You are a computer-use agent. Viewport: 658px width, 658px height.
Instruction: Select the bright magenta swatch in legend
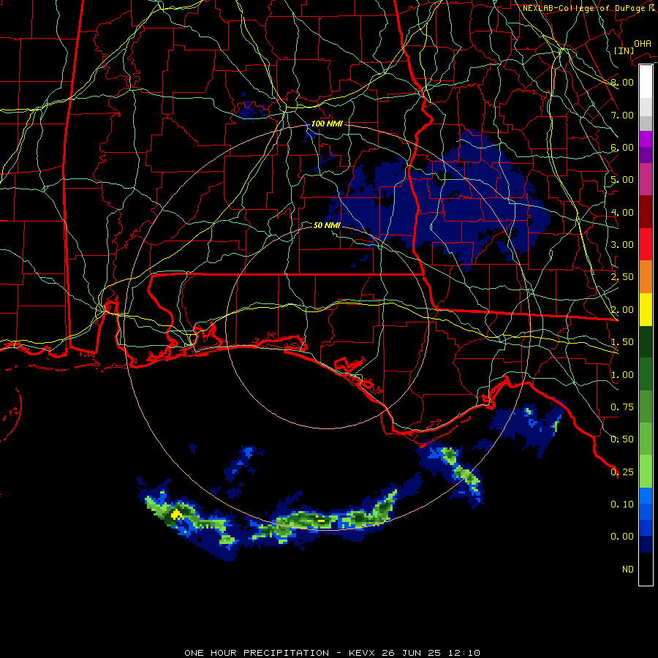(x=646, y=139)
